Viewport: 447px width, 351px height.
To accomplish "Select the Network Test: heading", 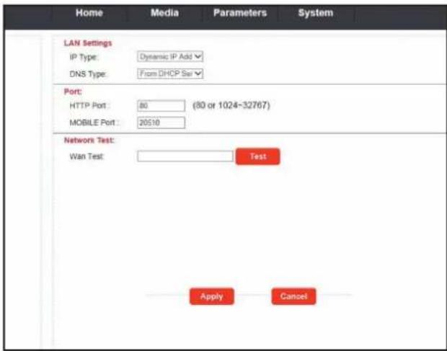I will (89, 140).
